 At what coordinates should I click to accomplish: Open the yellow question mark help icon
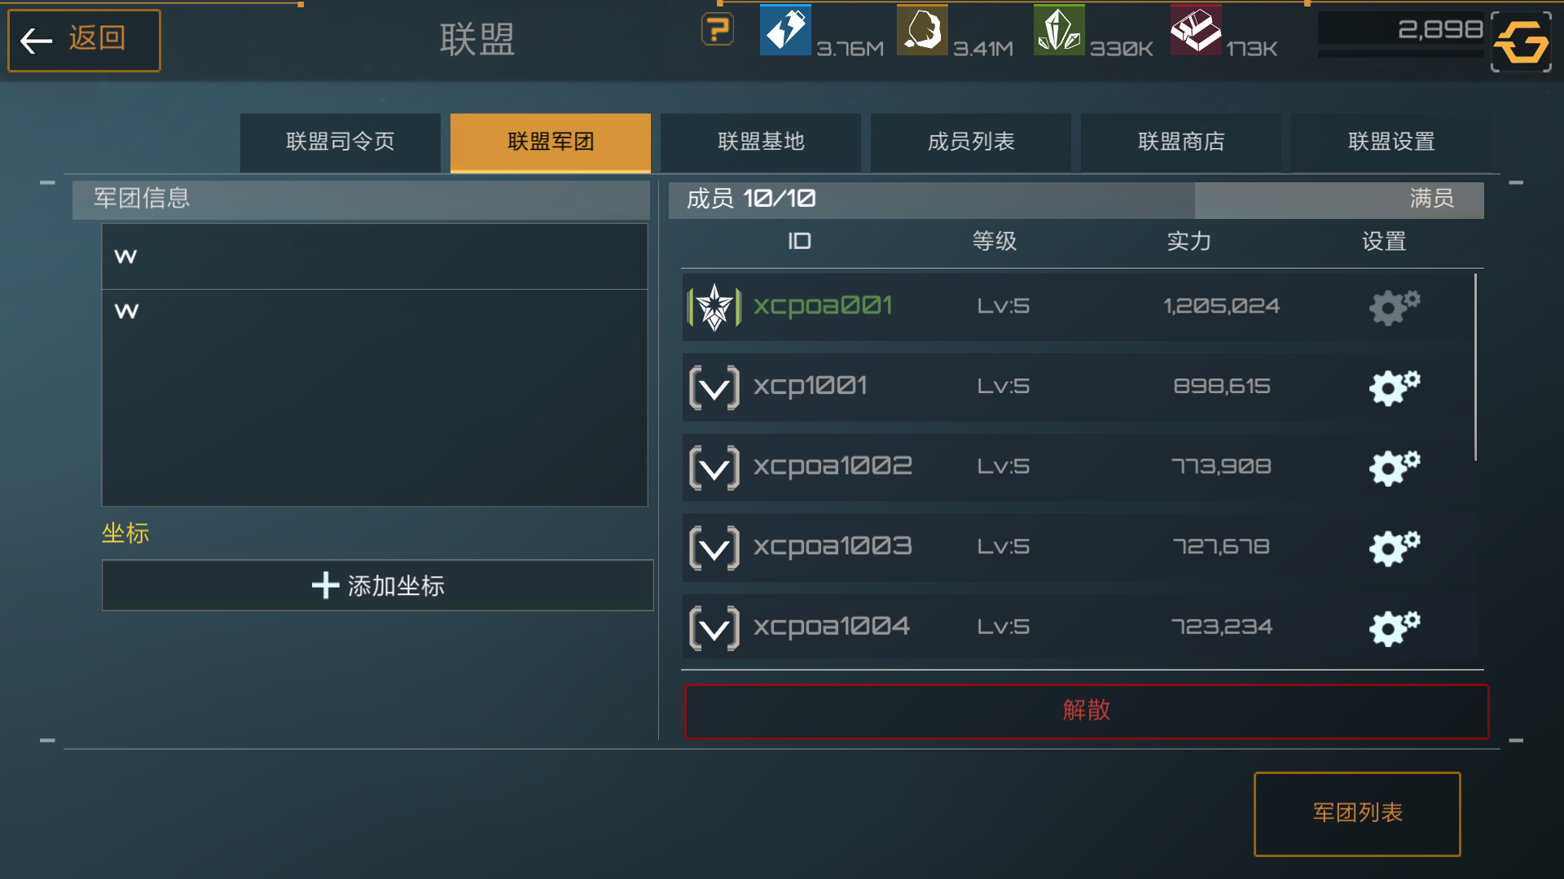click(x=718, y=30)
